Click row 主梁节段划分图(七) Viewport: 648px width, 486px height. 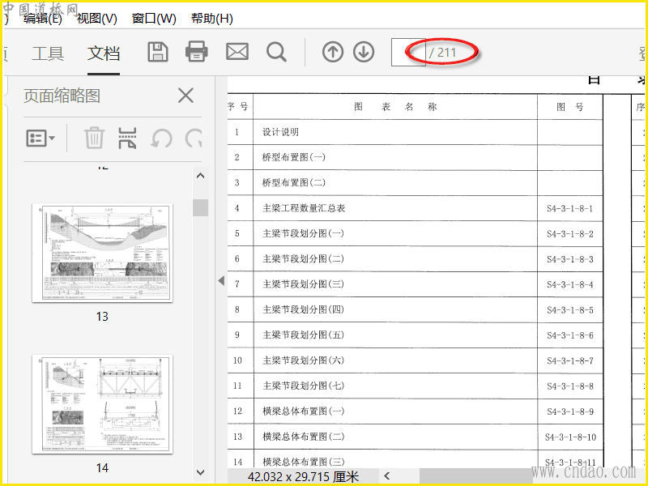point(416,386)
